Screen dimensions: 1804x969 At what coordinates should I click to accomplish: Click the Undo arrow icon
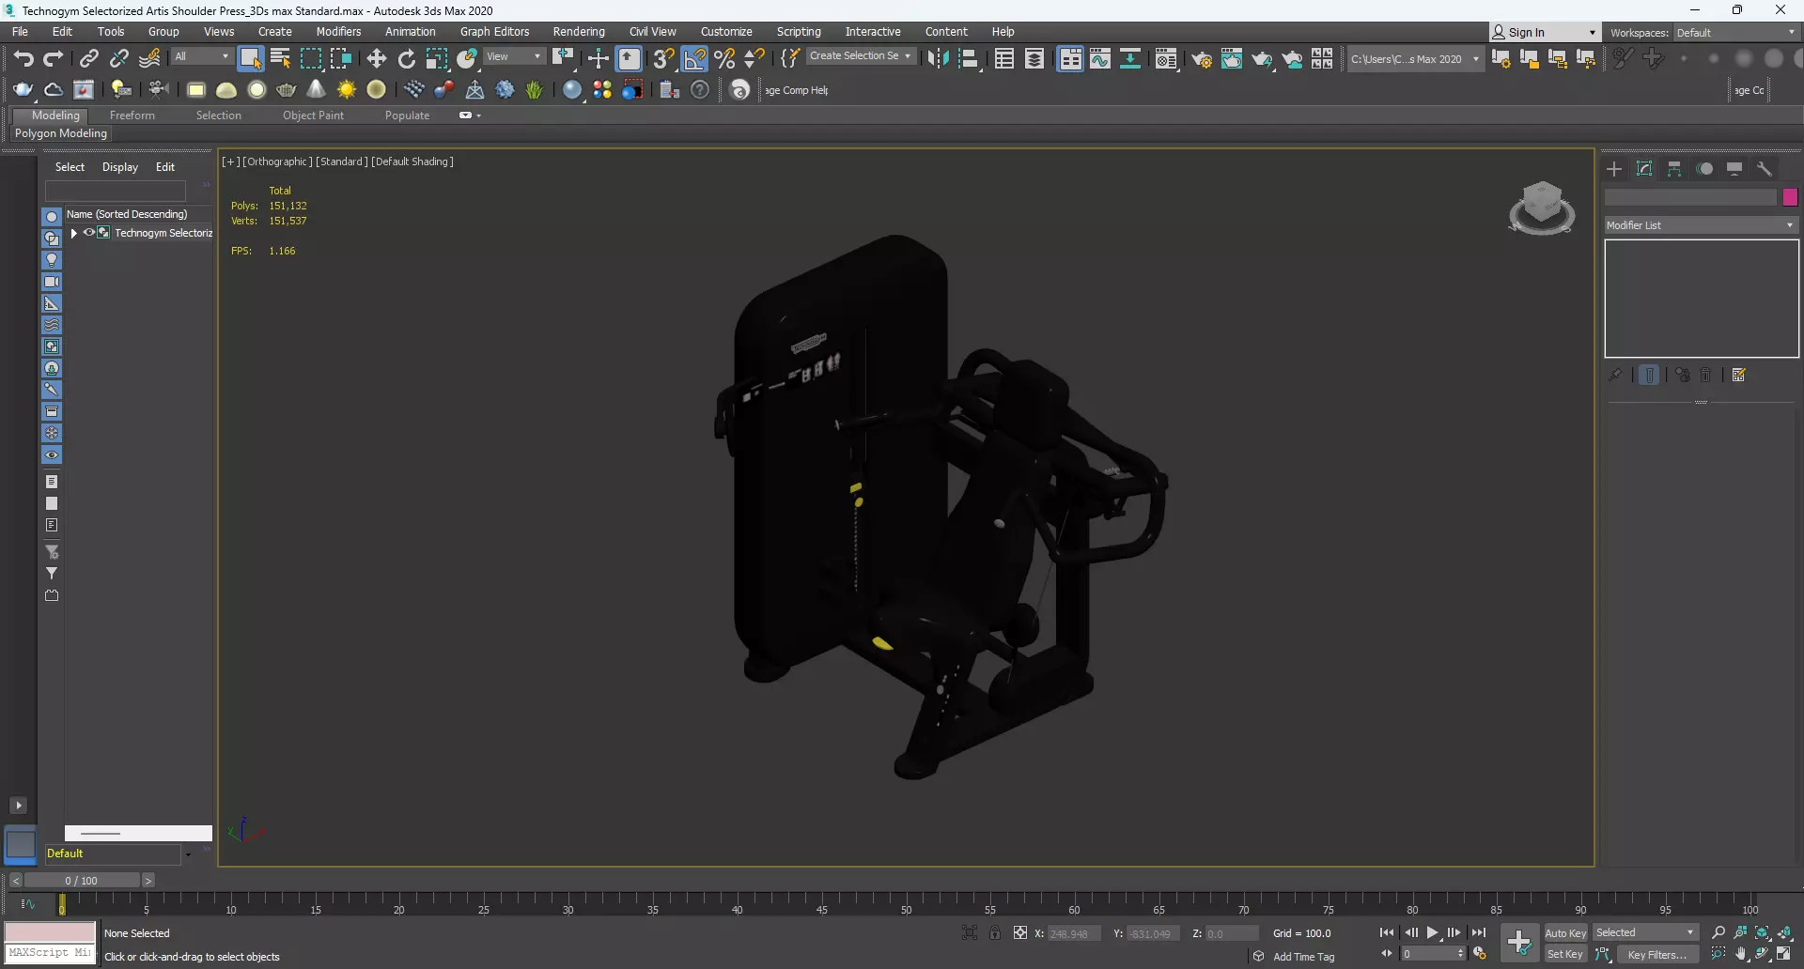pos(23,58)
